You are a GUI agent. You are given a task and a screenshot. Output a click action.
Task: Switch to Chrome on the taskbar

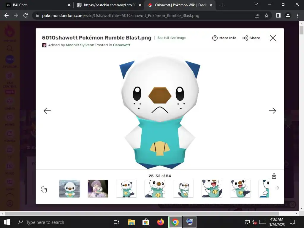[175, 222]
